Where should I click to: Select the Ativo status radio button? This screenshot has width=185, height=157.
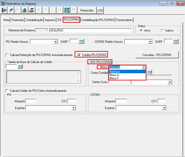(141, 30)
